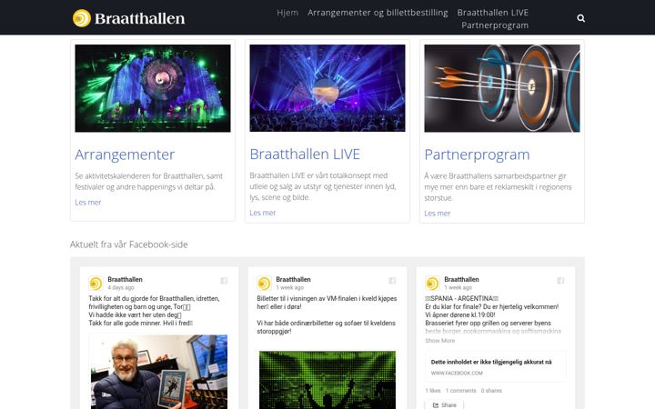Click the Braatthallen name on the '4 days ago' post
Screen dimensions: 655x409
coord(125,279)
